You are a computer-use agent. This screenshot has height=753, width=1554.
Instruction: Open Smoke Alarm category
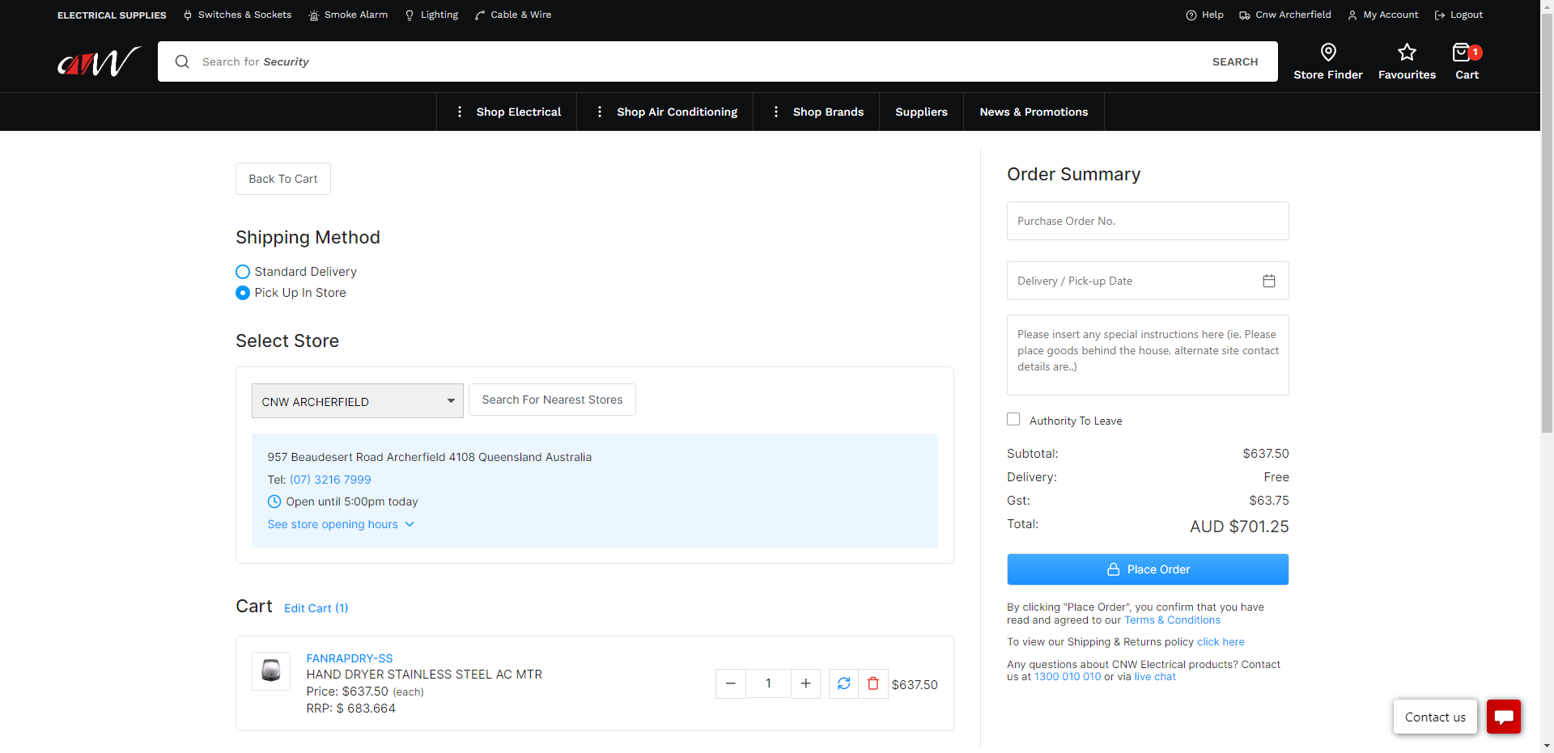tap(348, 15)
